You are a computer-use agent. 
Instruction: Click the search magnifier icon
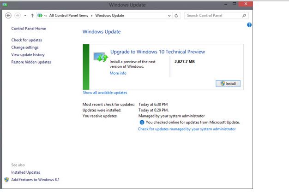pos(245,16)
